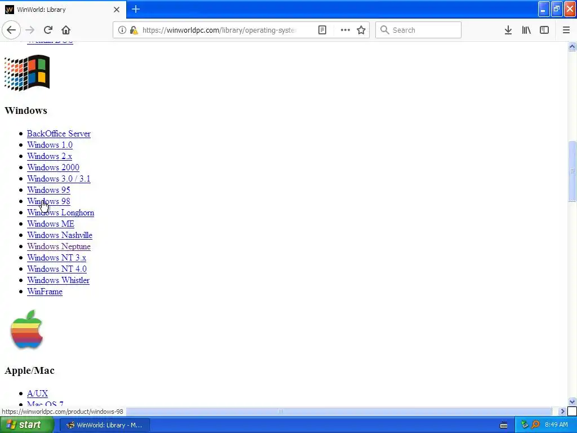Open the Windows ME link
The width and height of the screenshot is (577, 433).
[50, 224]
